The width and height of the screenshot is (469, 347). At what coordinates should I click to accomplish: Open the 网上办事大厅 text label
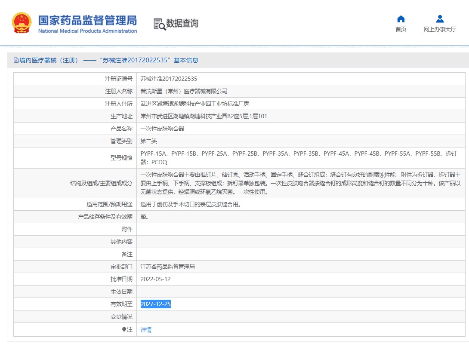[x=439, y=29]
